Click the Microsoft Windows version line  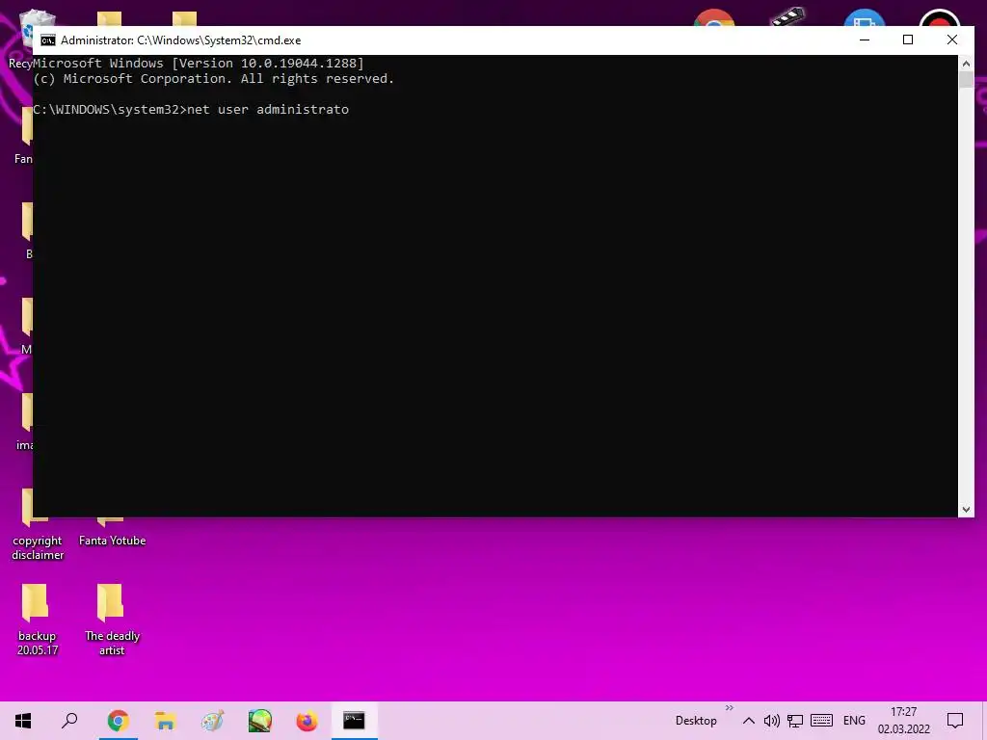199,63
